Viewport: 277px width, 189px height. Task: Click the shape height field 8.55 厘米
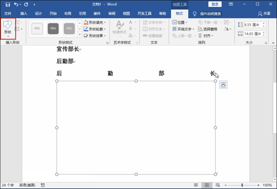tap(253, 25)
